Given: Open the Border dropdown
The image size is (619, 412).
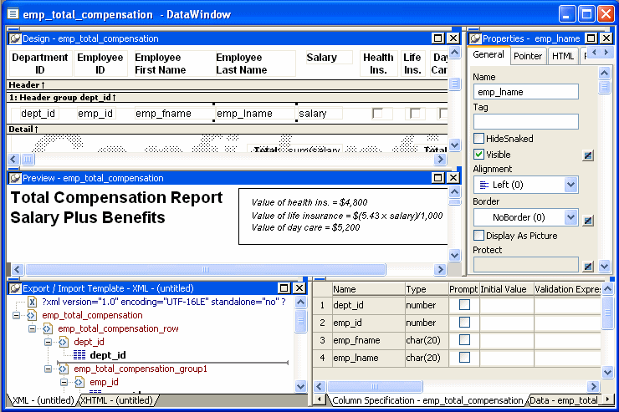Looking at the screenshot, I should pos(570,217).
